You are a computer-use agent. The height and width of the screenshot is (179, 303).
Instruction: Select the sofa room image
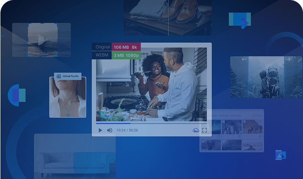pyautogui.click(x=75, y=156)
